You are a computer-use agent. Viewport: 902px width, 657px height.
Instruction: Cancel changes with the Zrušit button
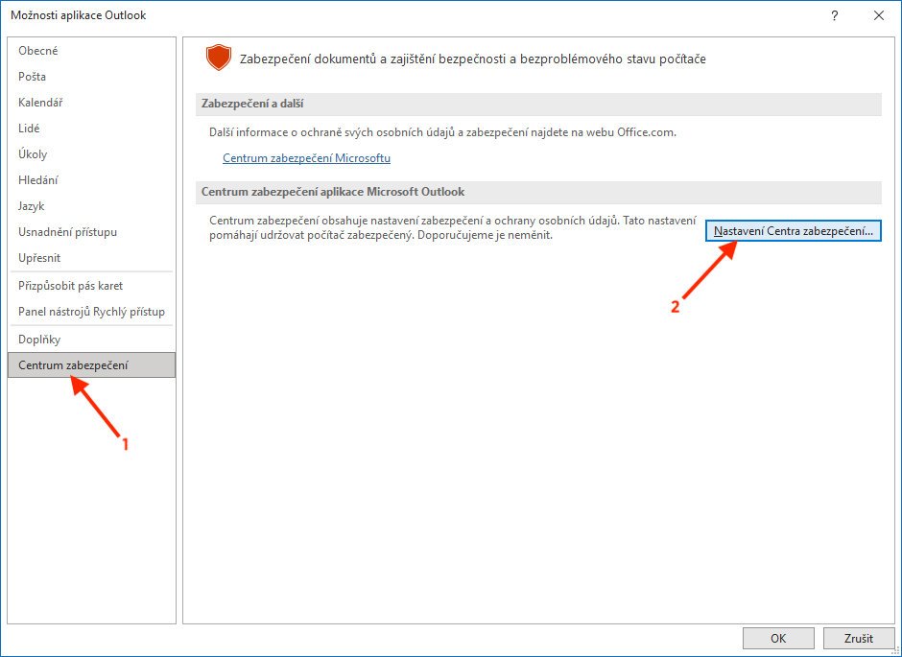(858, 638)
